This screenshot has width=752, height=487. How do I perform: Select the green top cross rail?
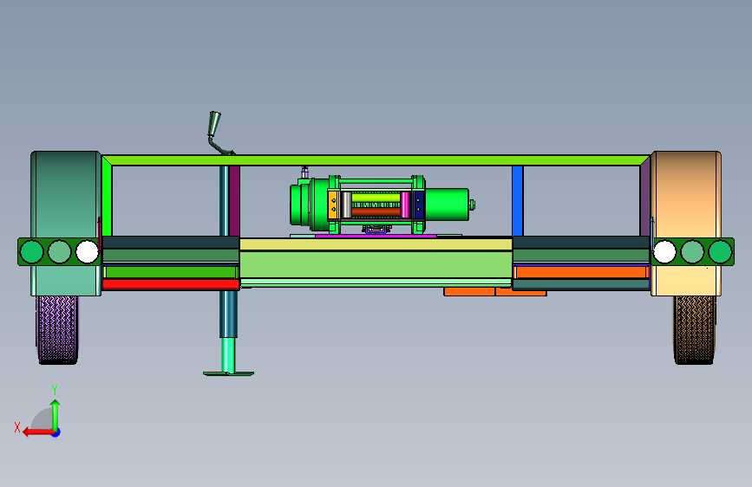tap(376, 160)
